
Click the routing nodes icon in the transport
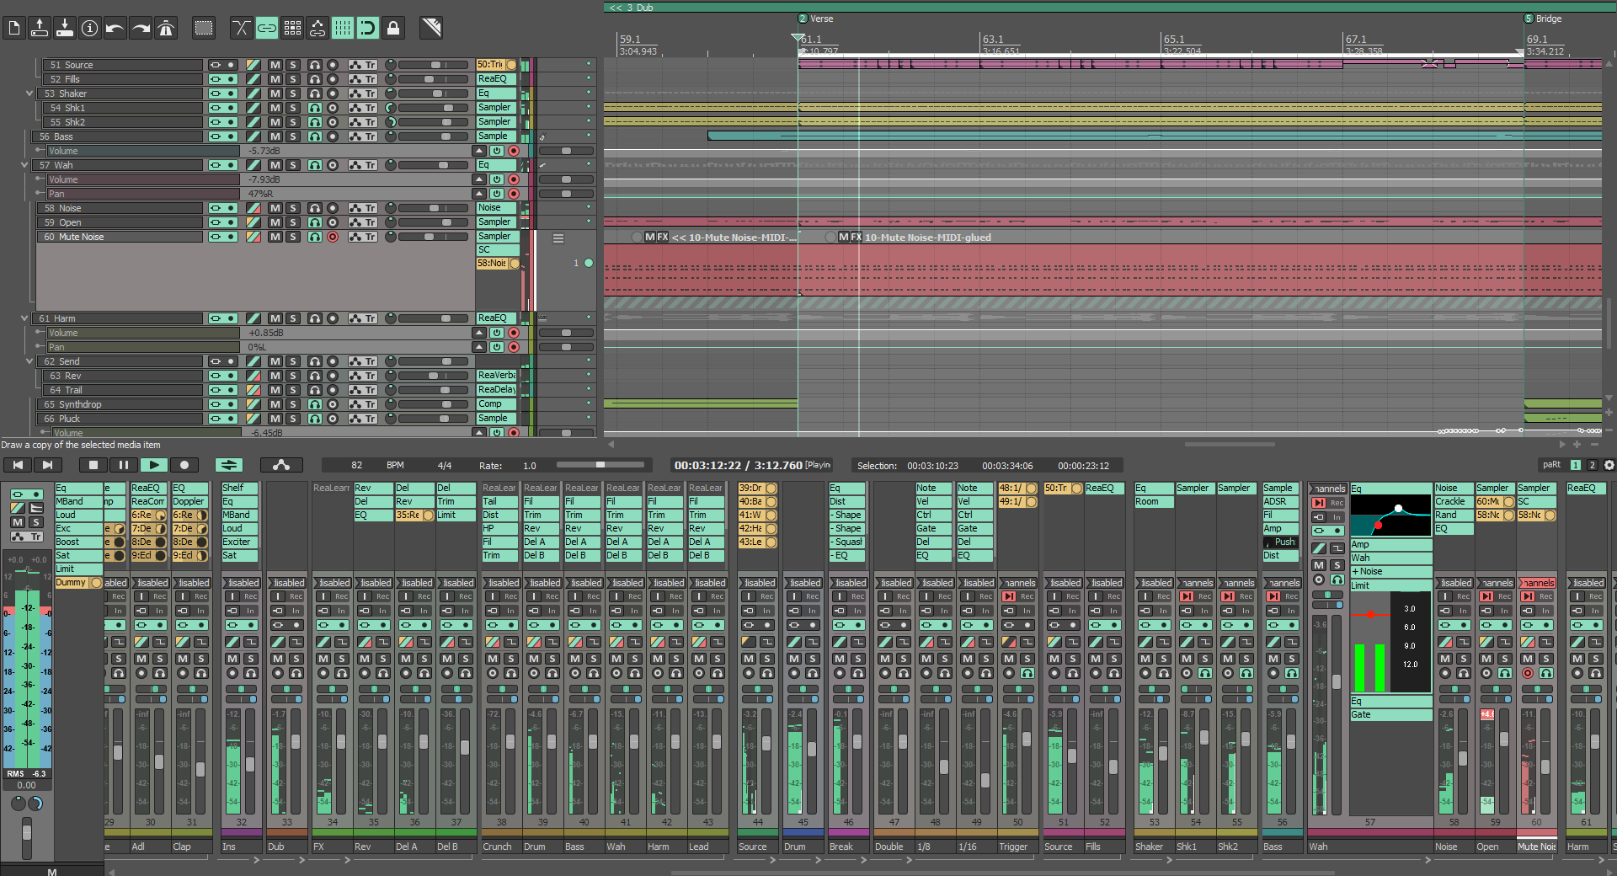click(x=281, y=465)
